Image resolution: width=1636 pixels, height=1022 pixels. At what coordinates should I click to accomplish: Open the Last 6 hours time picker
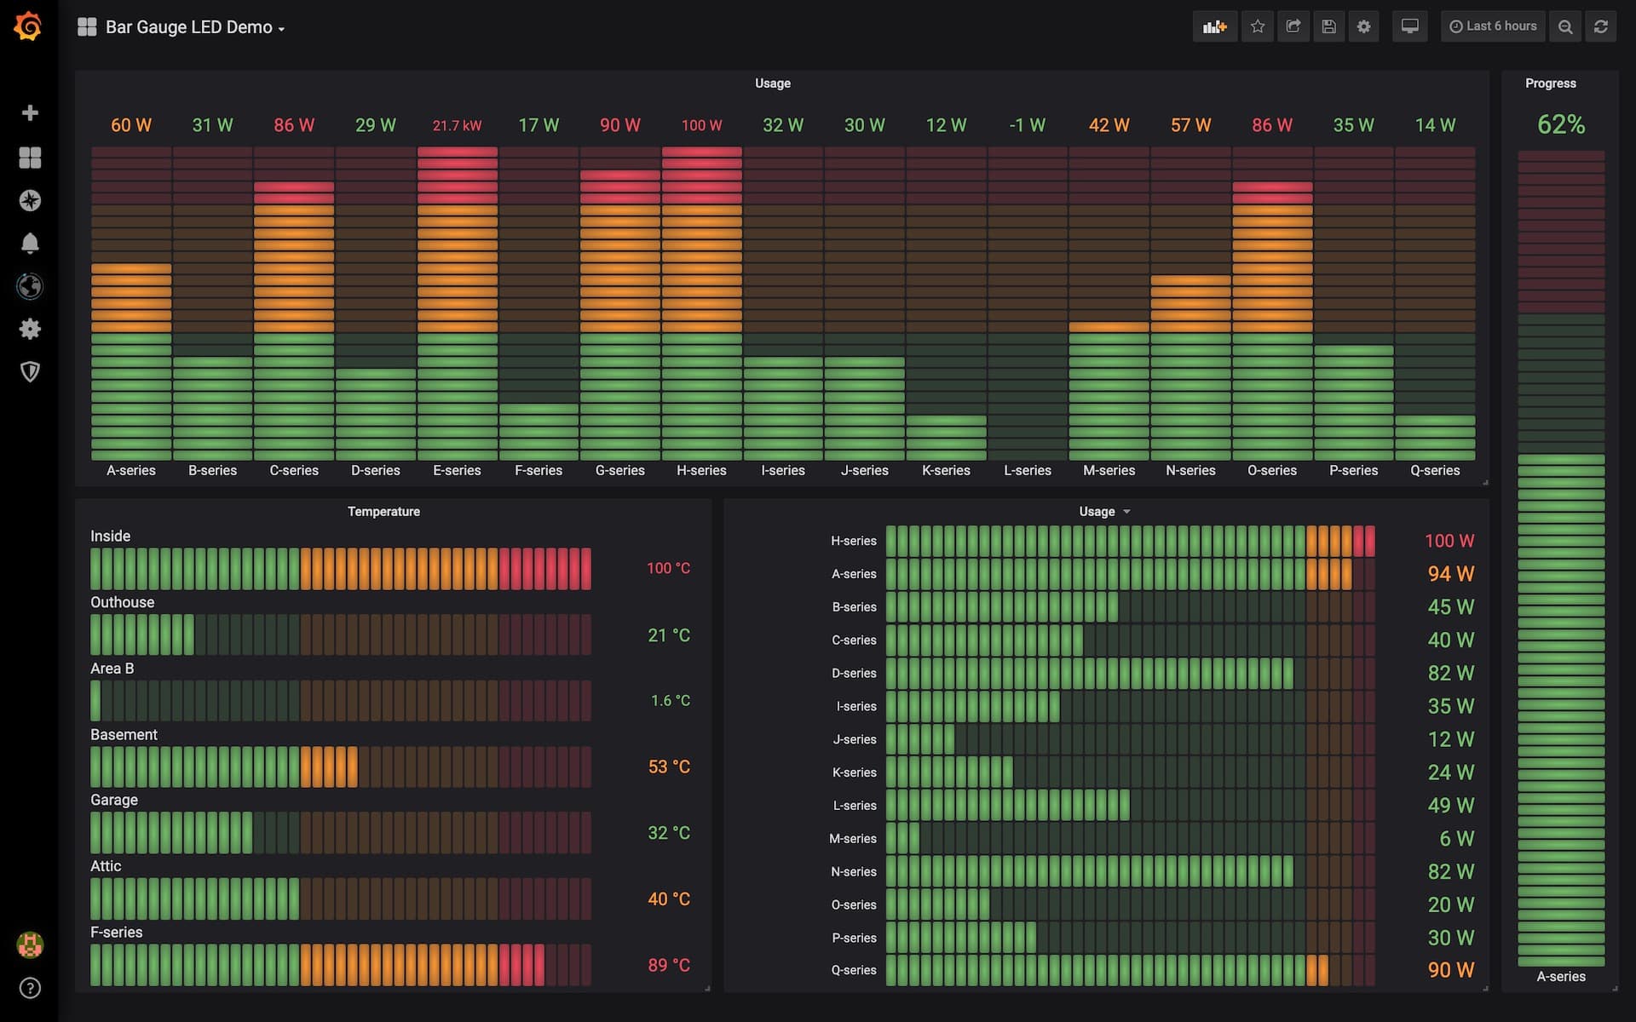click(x=1493, y=26)
